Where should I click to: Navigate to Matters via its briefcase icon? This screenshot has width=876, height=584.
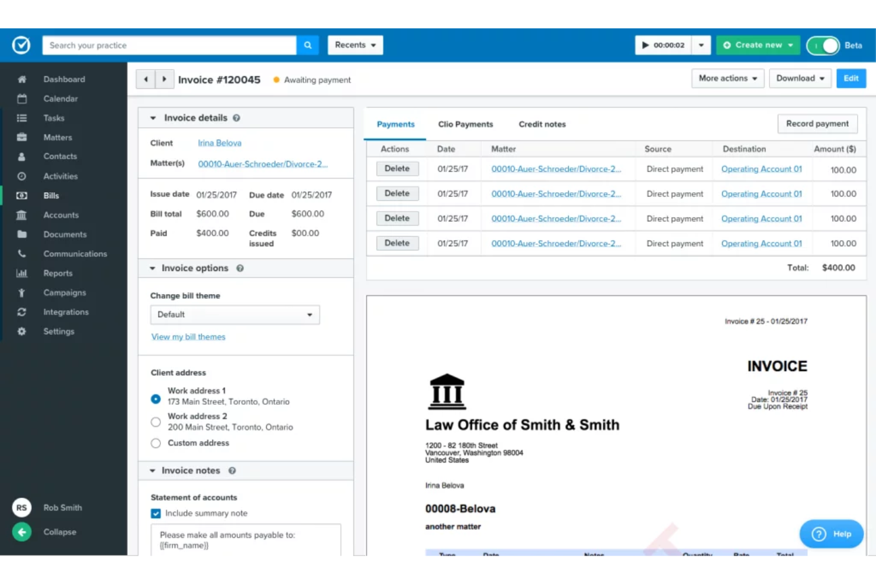pos(21,137)
